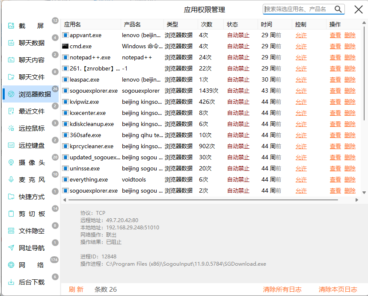Select the 聊天内容 sidebar icon
Image resolution: width=368 pixels, height=296 pixels.
tap(11, 60)
